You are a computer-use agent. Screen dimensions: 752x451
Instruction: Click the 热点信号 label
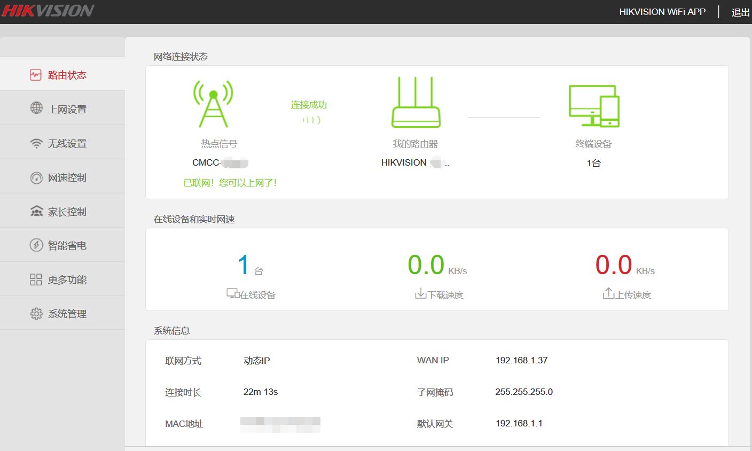219,144
